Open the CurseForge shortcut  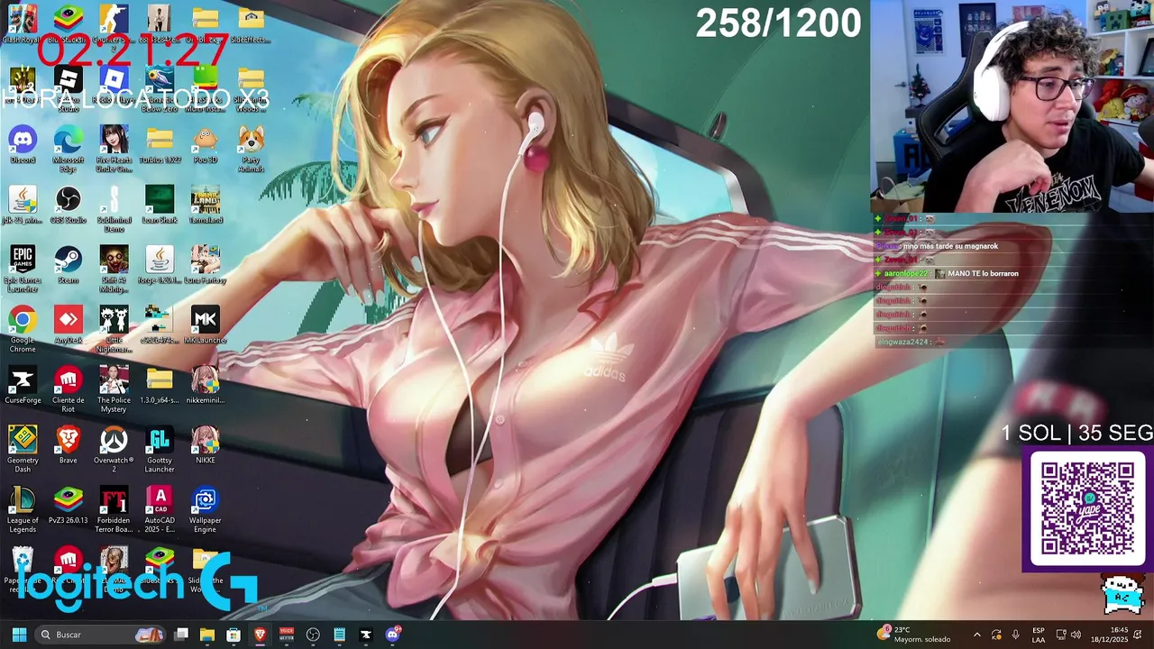tap(23, 385)
